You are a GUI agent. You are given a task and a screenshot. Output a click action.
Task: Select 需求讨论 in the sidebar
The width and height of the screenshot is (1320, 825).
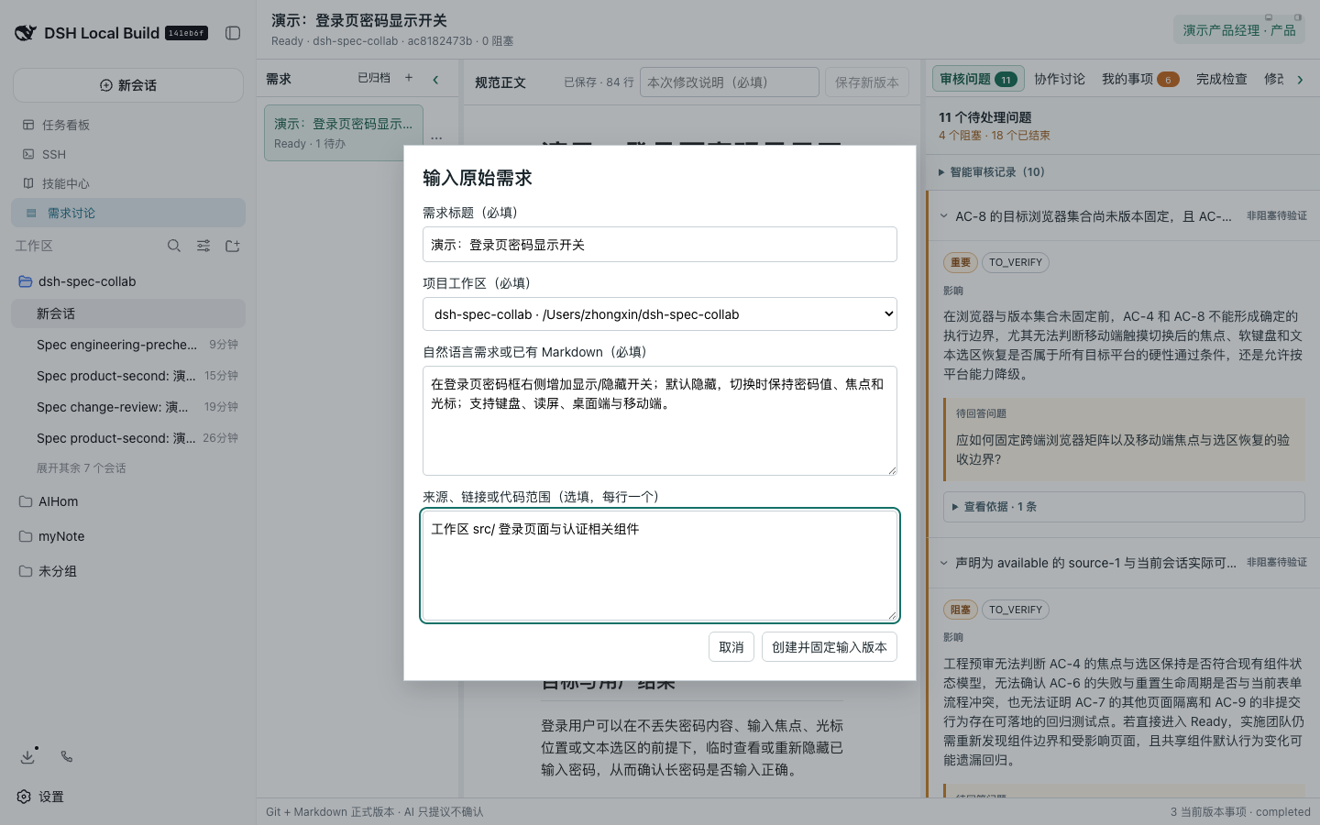(128, 213)
